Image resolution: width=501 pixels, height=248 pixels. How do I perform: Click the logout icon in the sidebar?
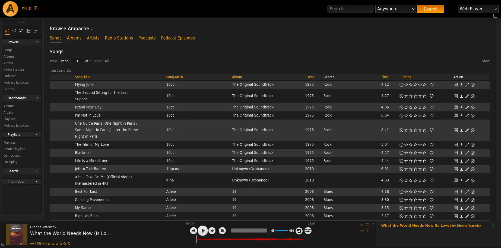36,31
